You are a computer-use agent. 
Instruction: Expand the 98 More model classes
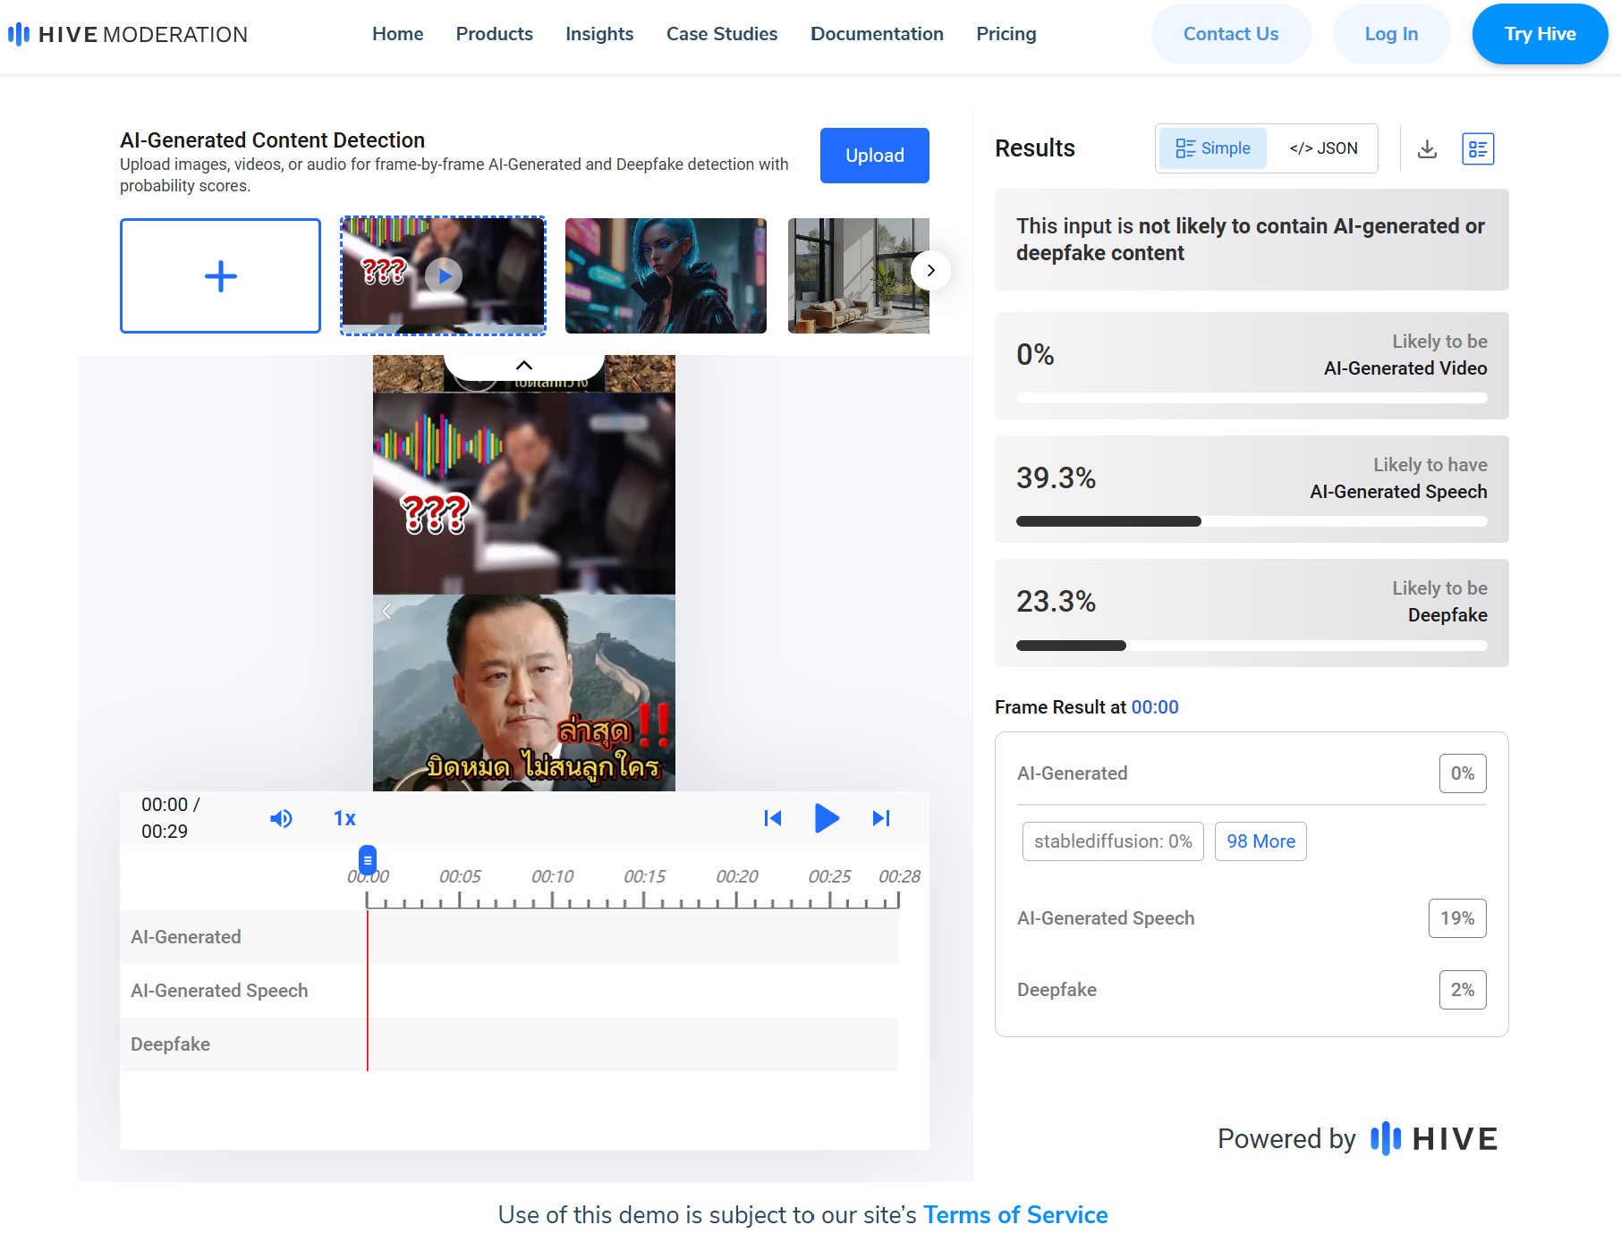(1260, 841)
